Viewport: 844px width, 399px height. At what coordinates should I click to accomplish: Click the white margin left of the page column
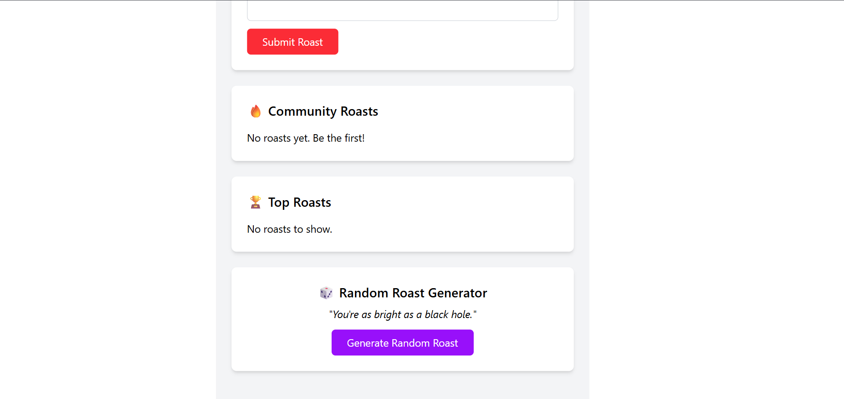point(108,198)
